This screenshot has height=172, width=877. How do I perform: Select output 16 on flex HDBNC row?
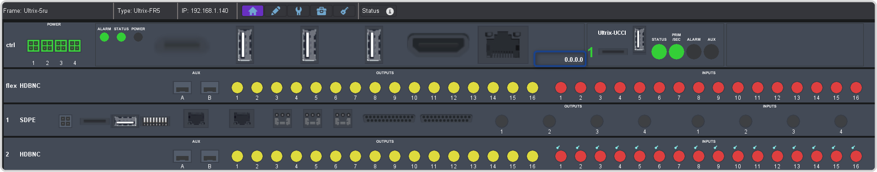click(x=532, y=87)
